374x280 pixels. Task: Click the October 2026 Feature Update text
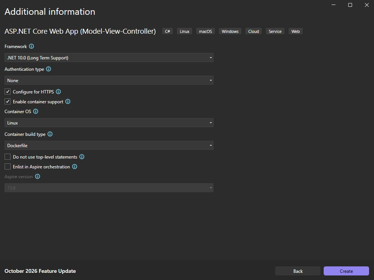tap(40, 271)
